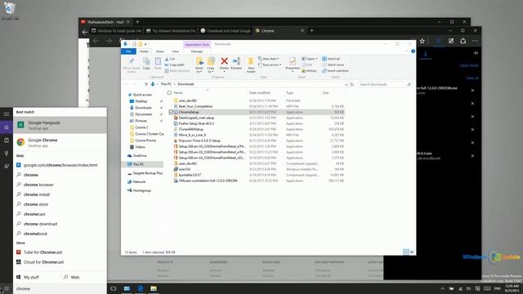
Task: Click Cortana Home icon in sidebar
Action: click(7, 127)
